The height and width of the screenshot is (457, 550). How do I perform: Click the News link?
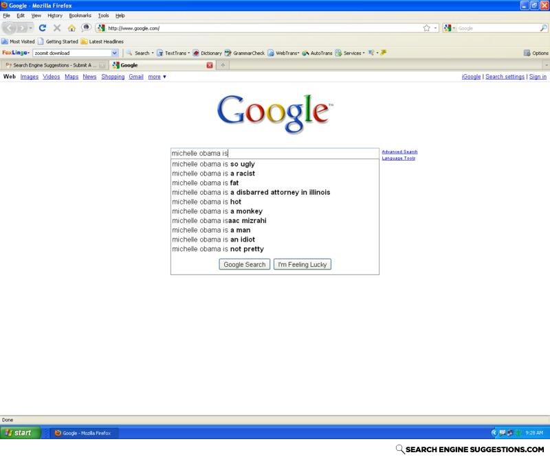coord(89,77)
